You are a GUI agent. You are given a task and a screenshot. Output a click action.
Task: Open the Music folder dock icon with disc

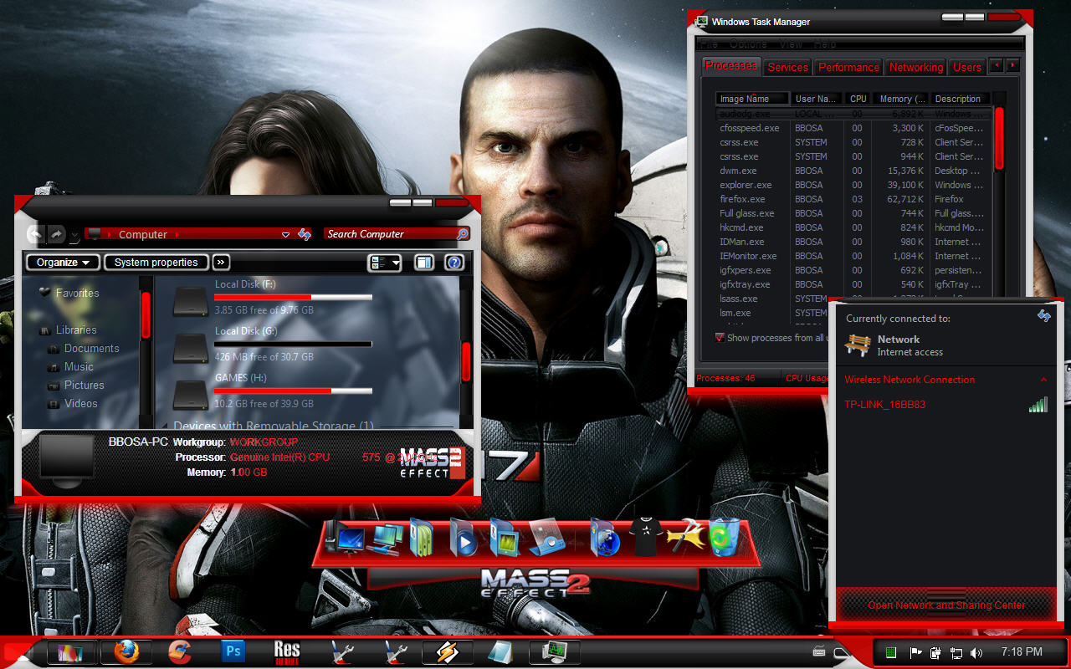(x=548, y=539)
